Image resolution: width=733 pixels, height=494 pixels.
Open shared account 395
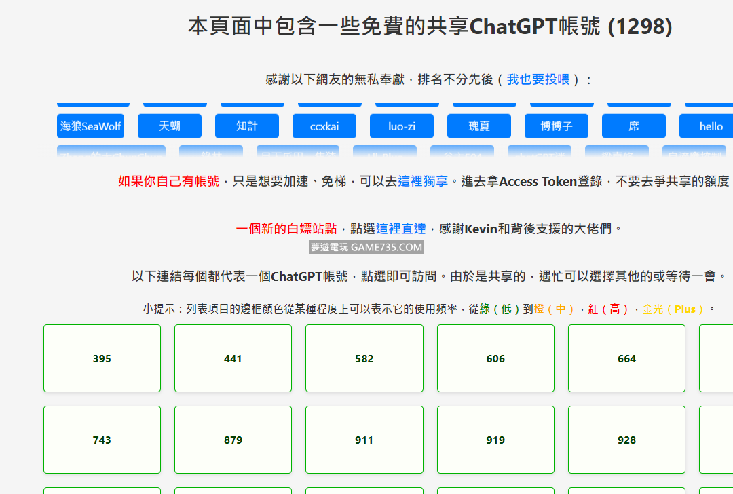[102, 358]
